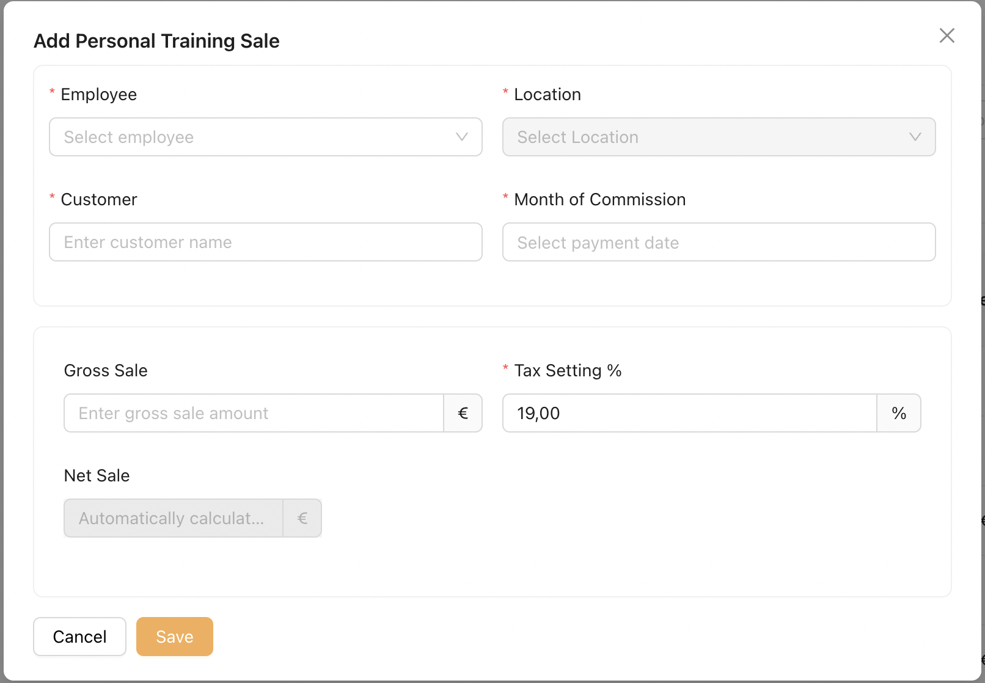The image size is (985, 683).
Task: Click the euro symbol beside Gross Sale
Action: tap(463, 413)
